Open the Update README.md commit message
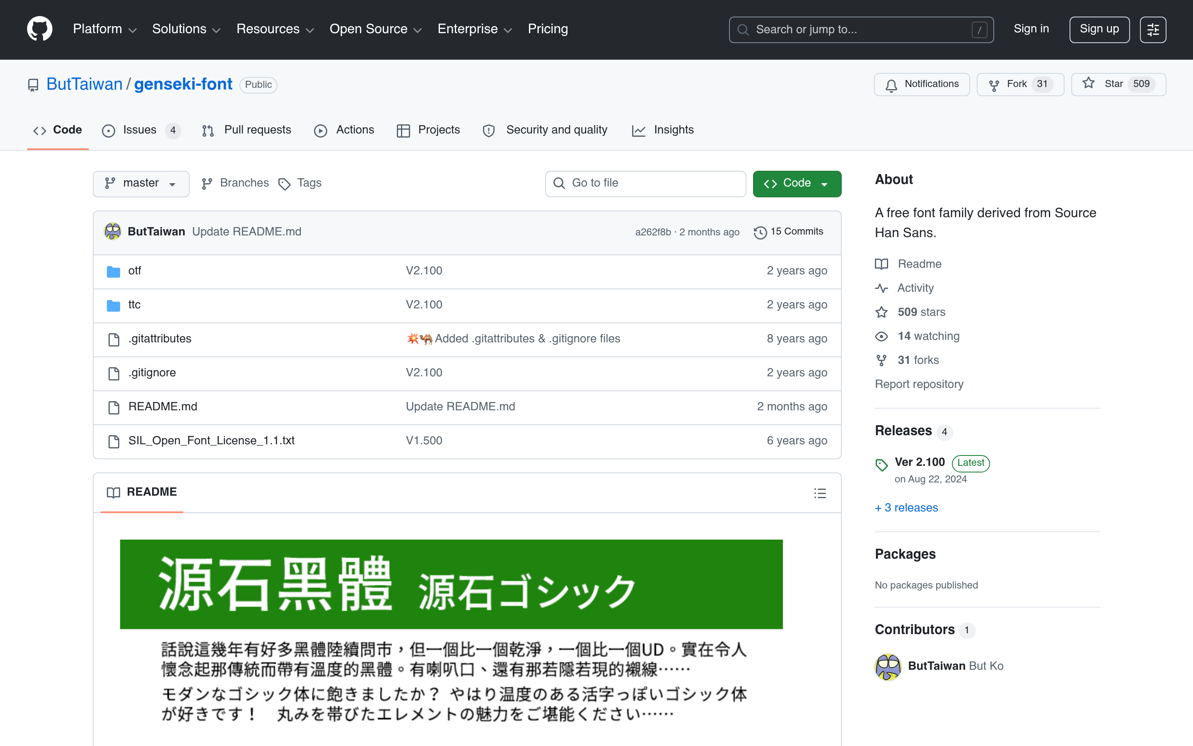 tap(246, 232)
